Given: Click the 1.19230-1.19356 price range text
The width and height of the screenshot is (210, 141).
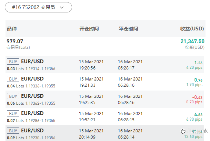Looking at the screenshot, I should [x=40, y=138].
